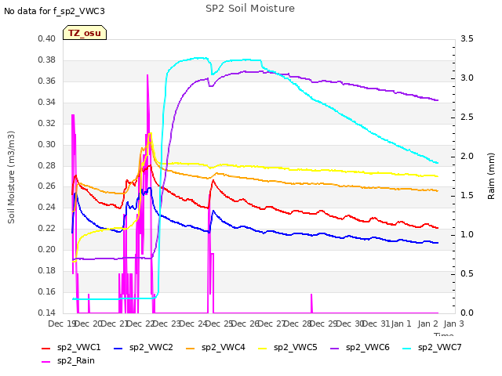
Task: Click the 0.30 left axis tick label
Action: 47,144
